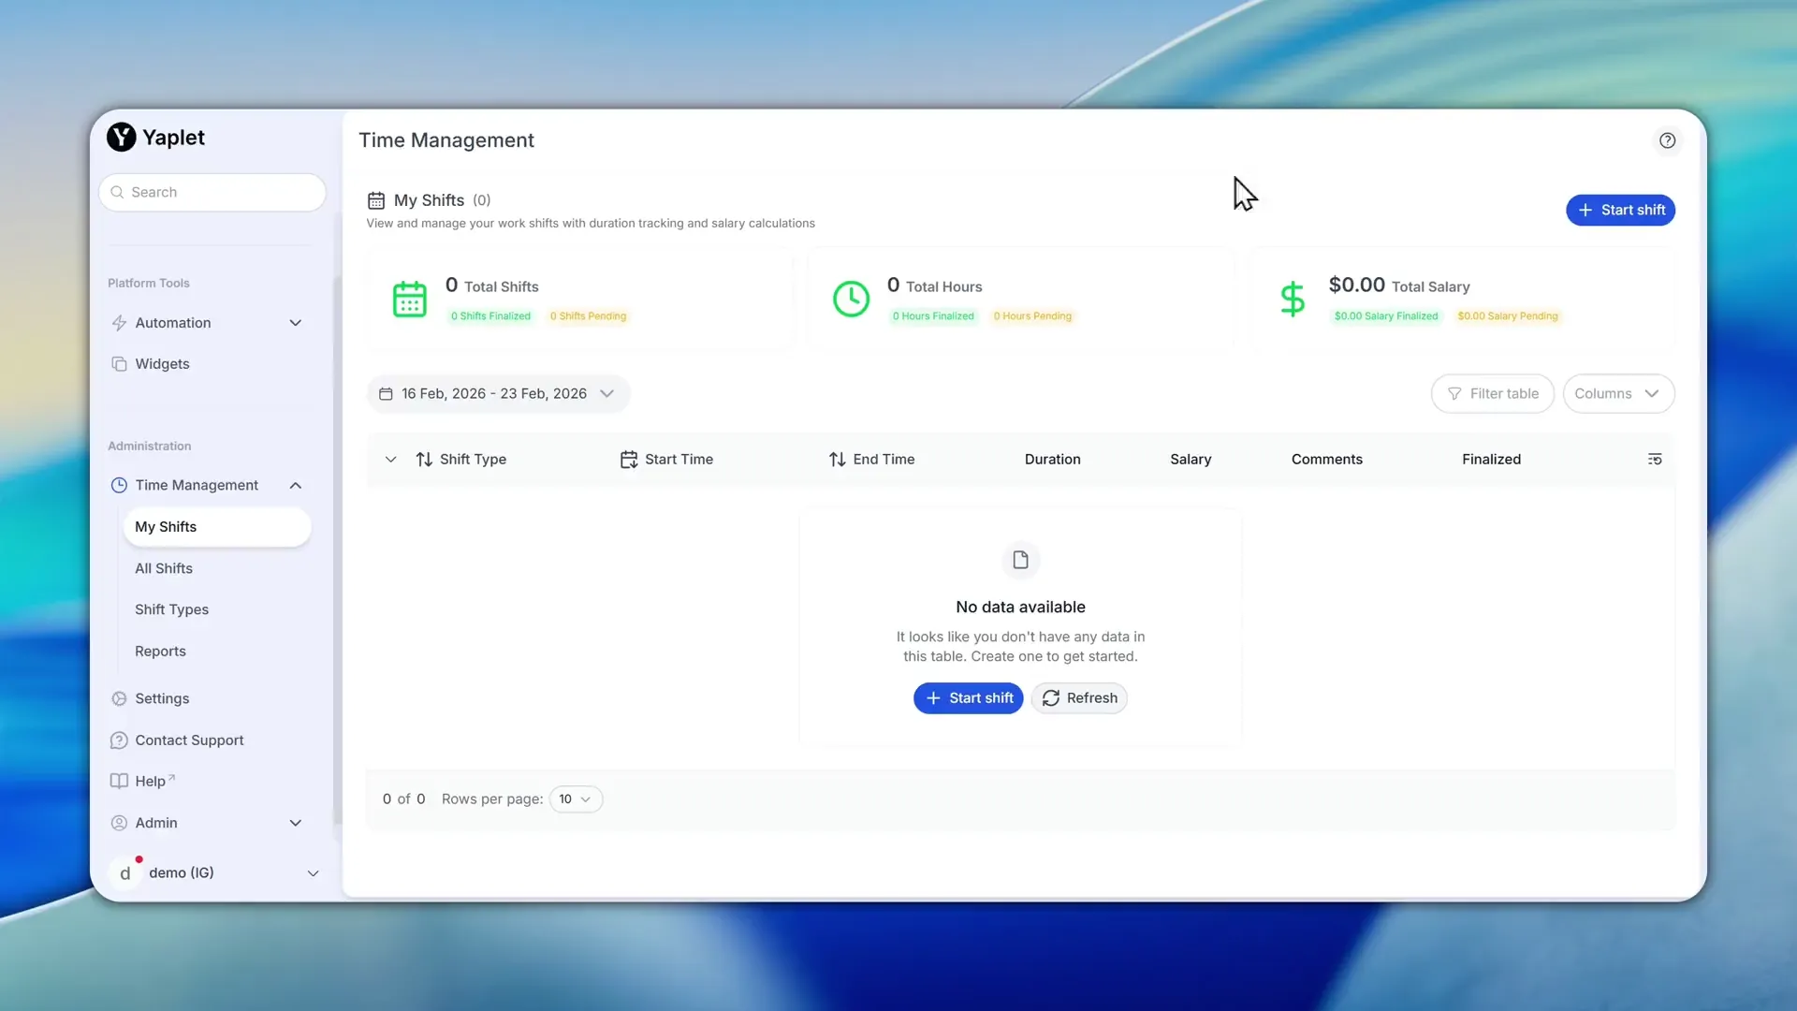This screenshot has width=1797, height=1011.
Task: Sort by End Time column arrows
Action: click(x=837, y=460)
